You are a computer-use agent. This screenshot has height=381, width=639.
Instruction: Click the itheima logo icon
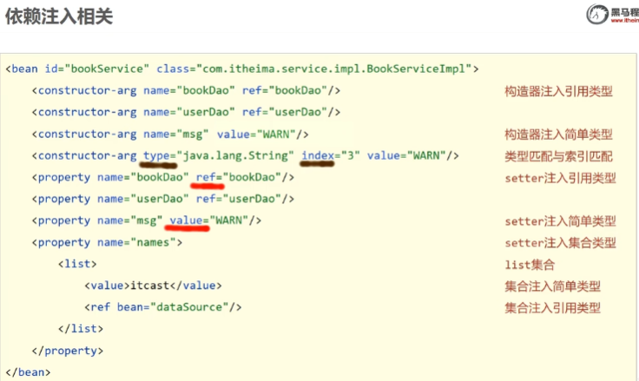(596, 14)
